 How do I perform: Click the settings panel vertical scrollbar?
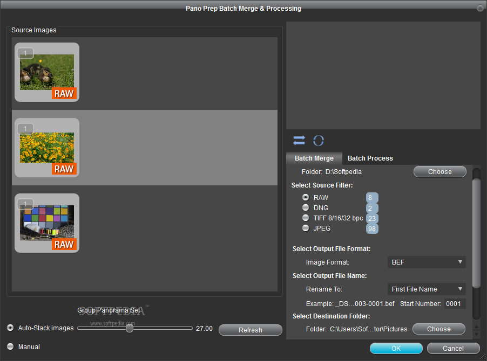[x=476, y=234]
